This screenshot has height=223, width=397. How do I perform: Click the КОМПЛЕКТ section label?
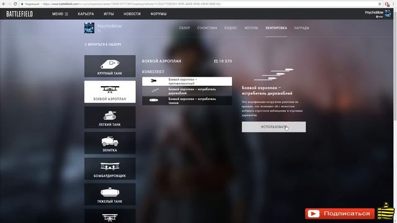tap(153, 72)
